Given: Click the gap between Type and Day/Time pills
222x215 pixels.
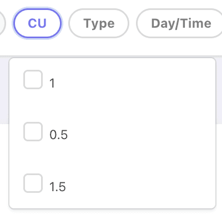Looking at the screenshot, I should [133, 23].
